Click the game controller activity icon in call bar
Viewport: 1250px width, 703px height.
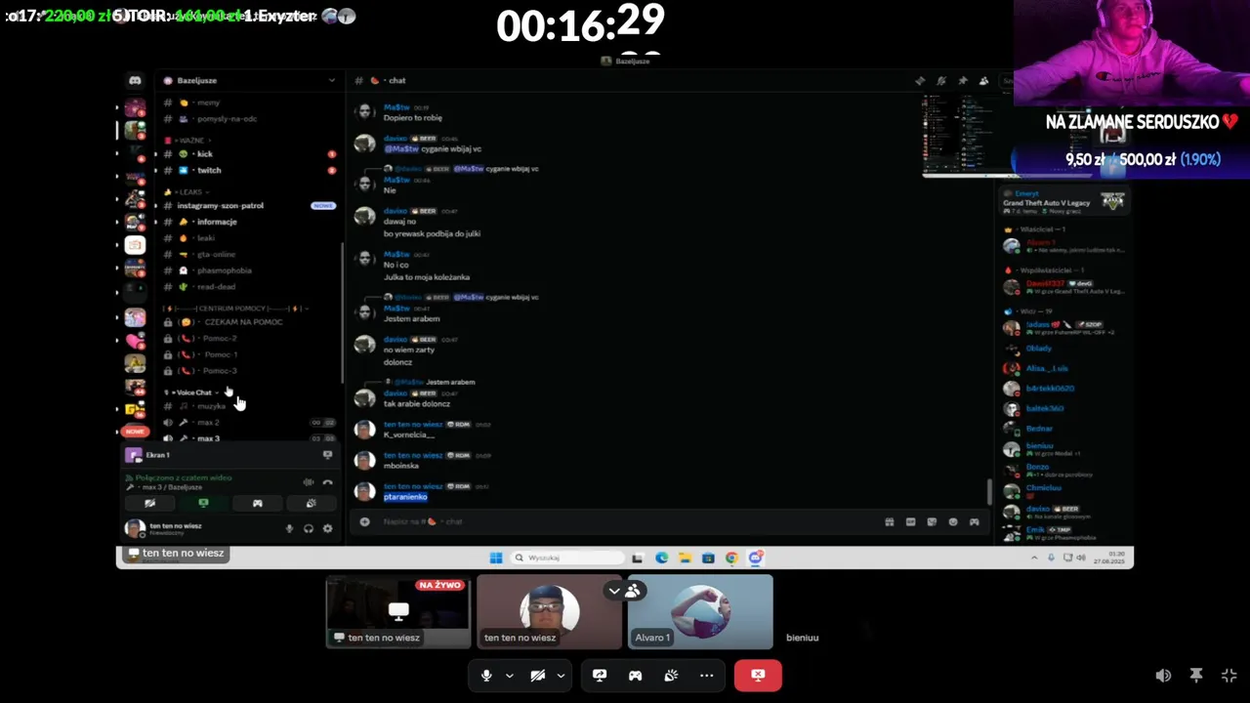(636, 675)
